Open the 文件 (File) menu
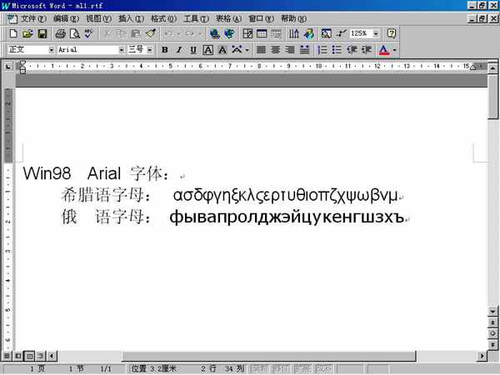The height and width of the screenshot is (375, 500). pyautogui.click(x=33, y=18)
